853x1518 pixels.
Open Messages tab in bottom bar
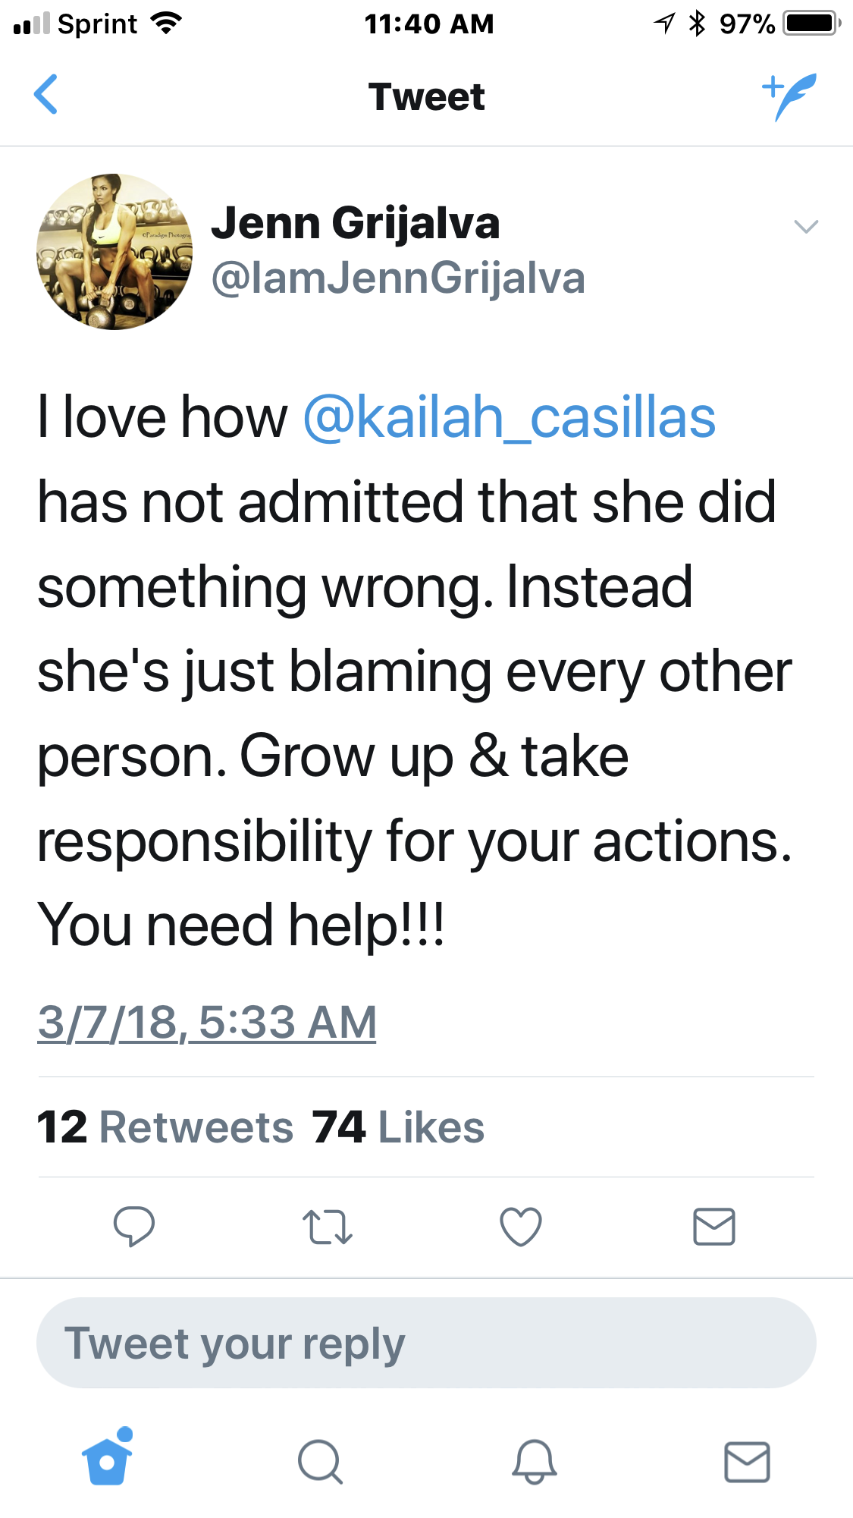pos(748,1462)
